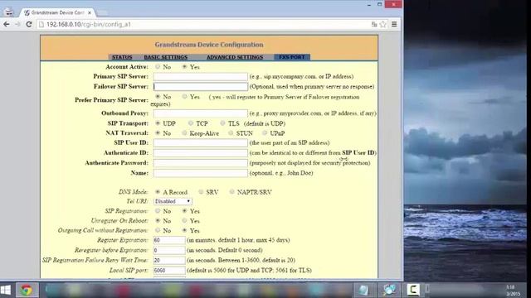
Task: Close the Grandstream Device Config tab
Action: (x=90, y=12)
